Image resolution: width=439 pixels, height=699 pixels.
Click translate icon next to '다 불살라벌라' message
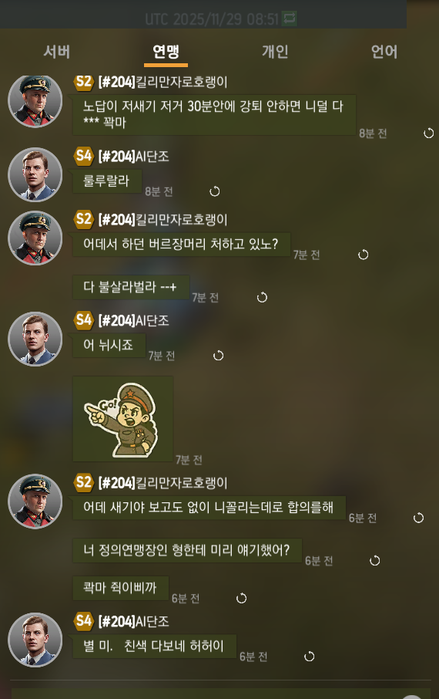coord(262,297)
